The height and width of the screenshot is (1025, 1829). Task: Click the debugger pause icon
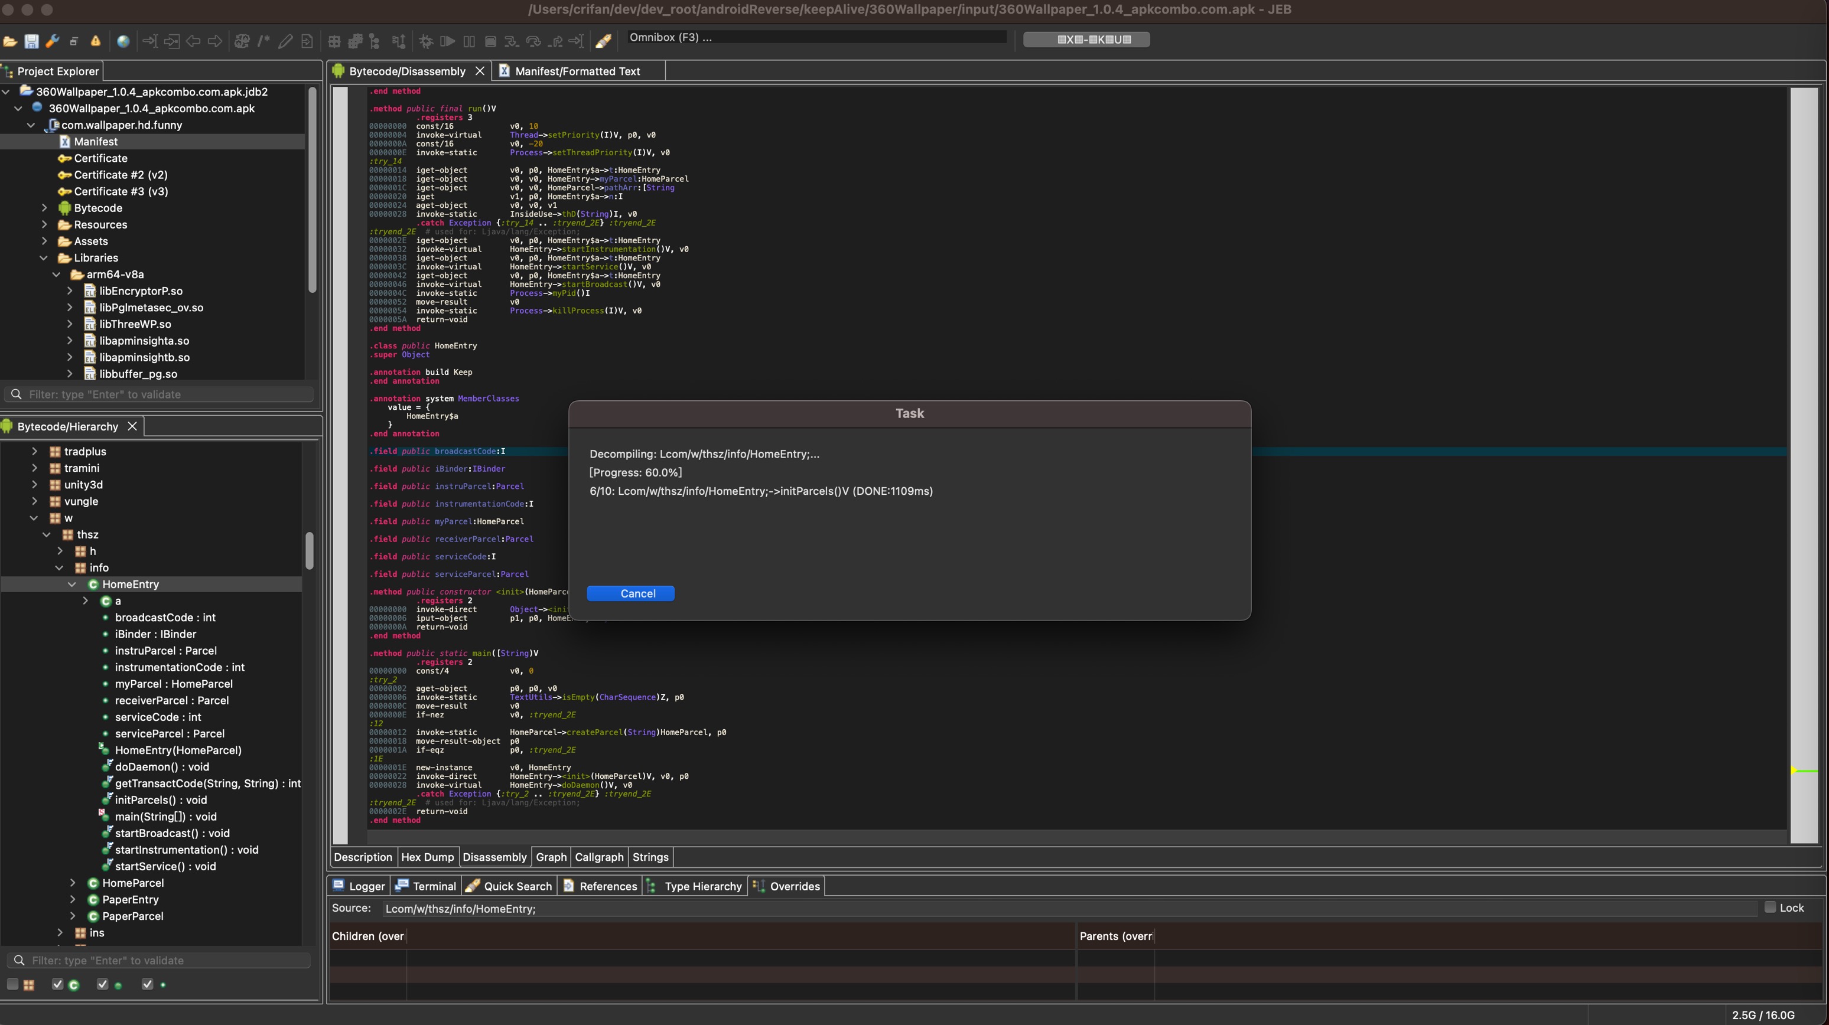click(x=468, y=41)
